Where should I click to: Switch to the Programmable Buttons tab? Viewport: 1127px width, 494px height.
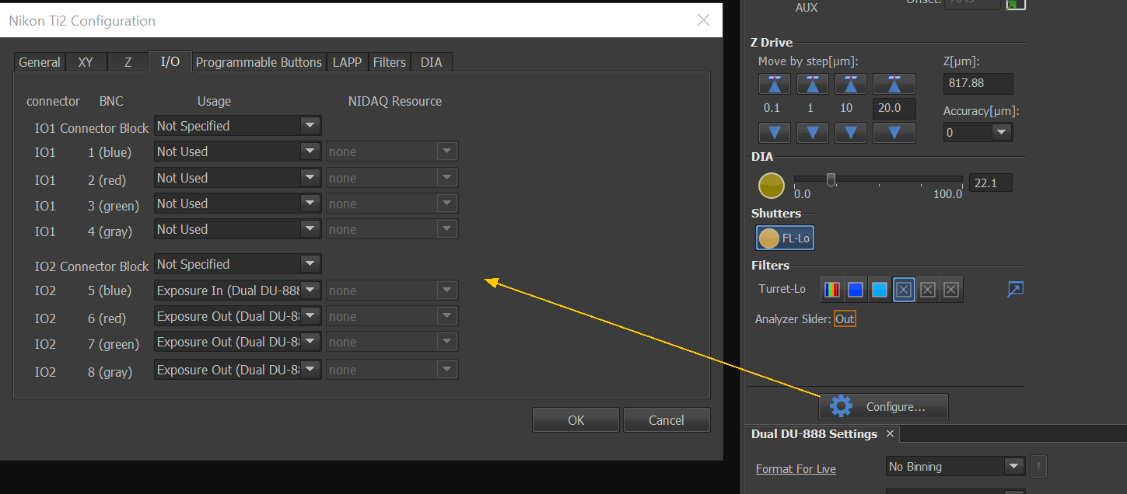[258, 62]
